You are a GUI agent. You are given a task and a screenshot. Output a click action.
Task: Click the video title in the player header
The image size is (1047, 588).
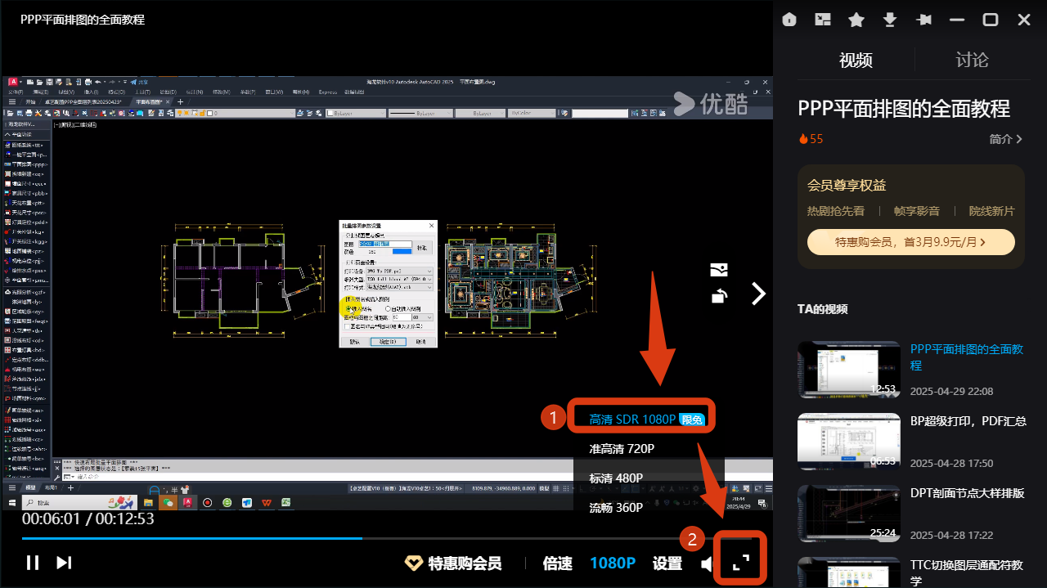click(x=83, y=19)
